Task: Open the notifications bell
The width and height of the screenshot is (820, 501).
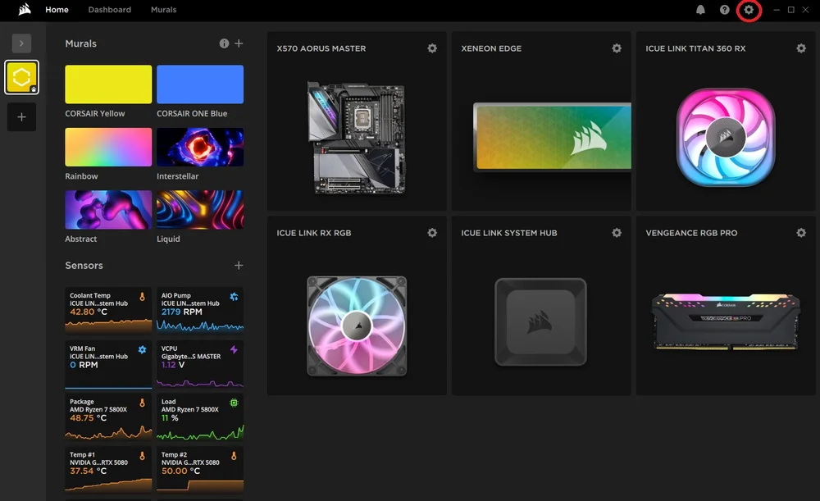Action: click(x=700, y=10)
